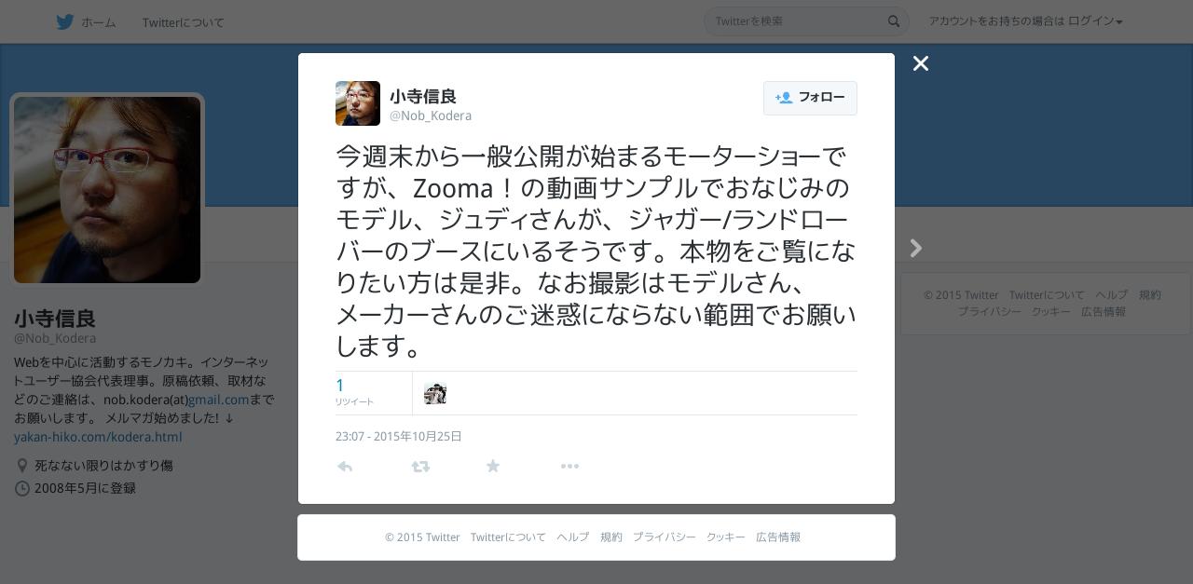This screenshot has width=1193, height=584.
Task: Open the ログイン dropdown in the header
Action: (1095, 21)
